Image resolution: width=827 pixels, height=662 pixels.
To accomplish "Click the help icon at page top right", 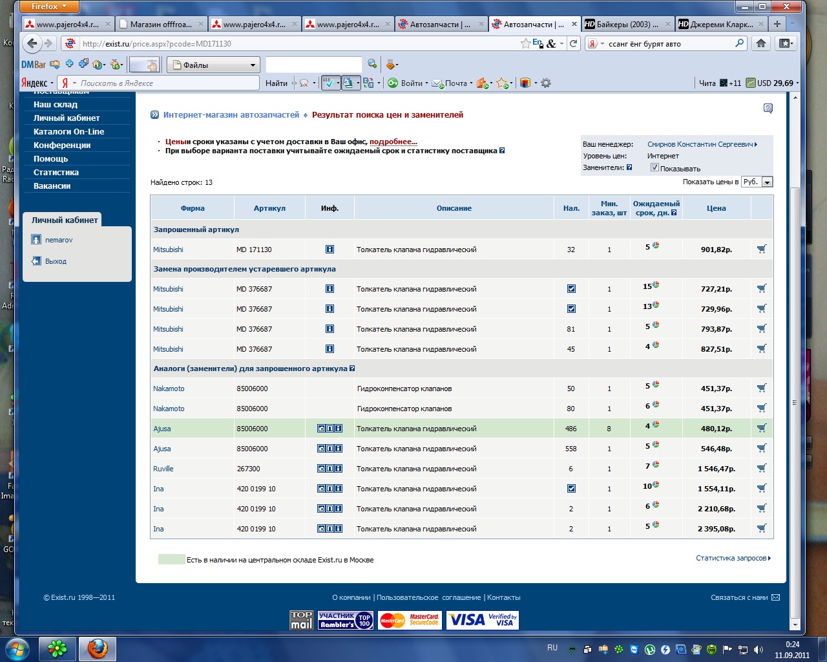I will point(768,109).
